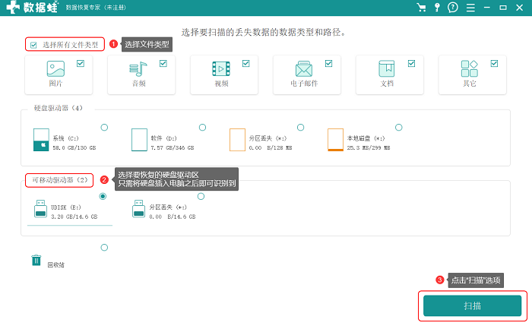Screen dimensions: 532x326
Task: Click the 电子邮件 email icon
Action: (x=304, y=69)
